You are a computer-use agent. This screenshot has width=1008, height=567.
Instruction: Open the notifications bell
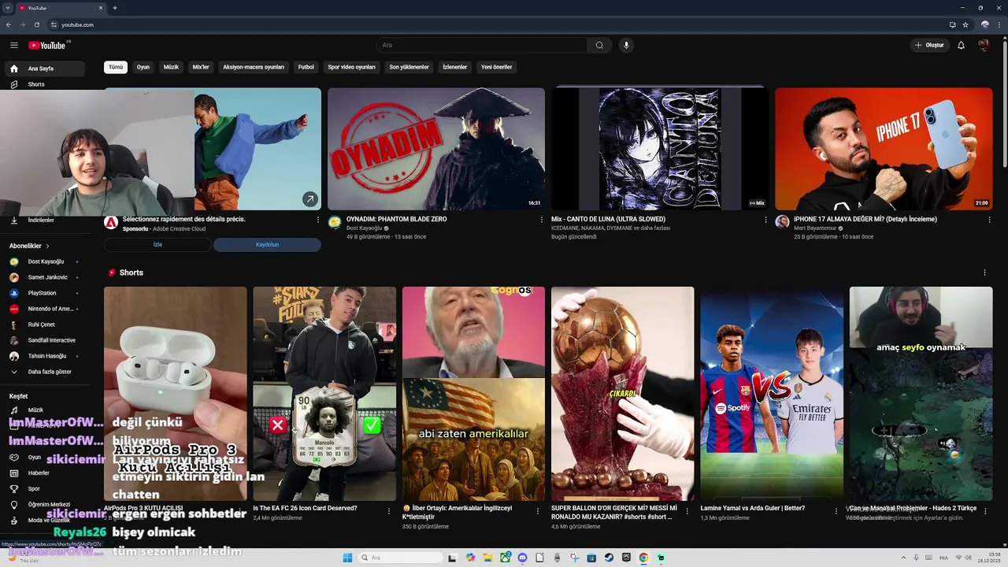pos(961,45)
